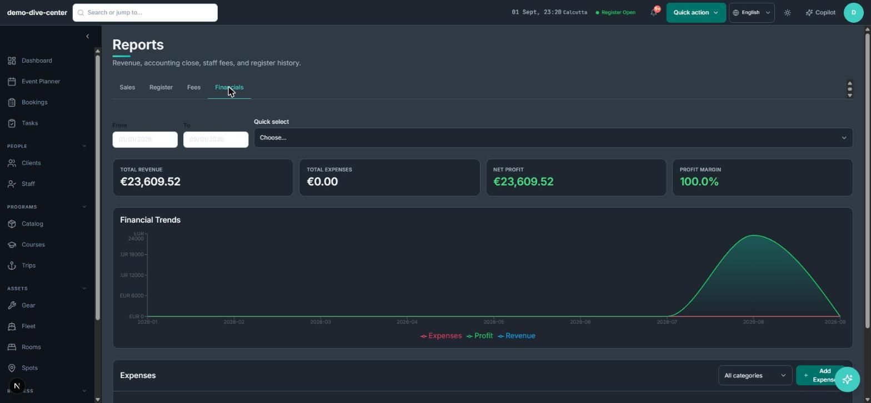The width and height of the screenshot is (871, 403).
Task: Open the Staff section
Action: tap(28, 184)
